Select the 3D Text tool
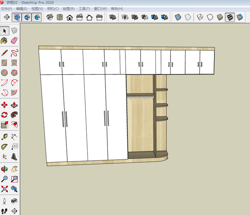The height and width of the screenshot is (215, 250). [14, 157]
